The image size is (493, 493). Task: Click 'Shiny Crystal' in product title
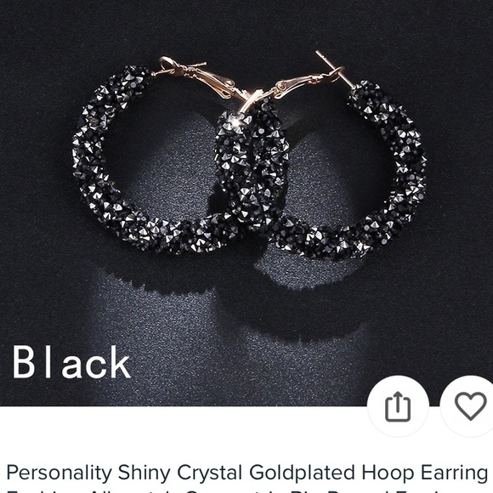[x=180, y=473]
